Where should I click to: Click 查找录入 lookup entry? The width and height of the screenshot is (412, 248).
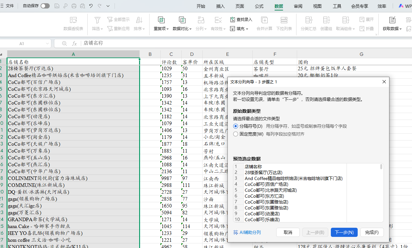pos(241,20)
